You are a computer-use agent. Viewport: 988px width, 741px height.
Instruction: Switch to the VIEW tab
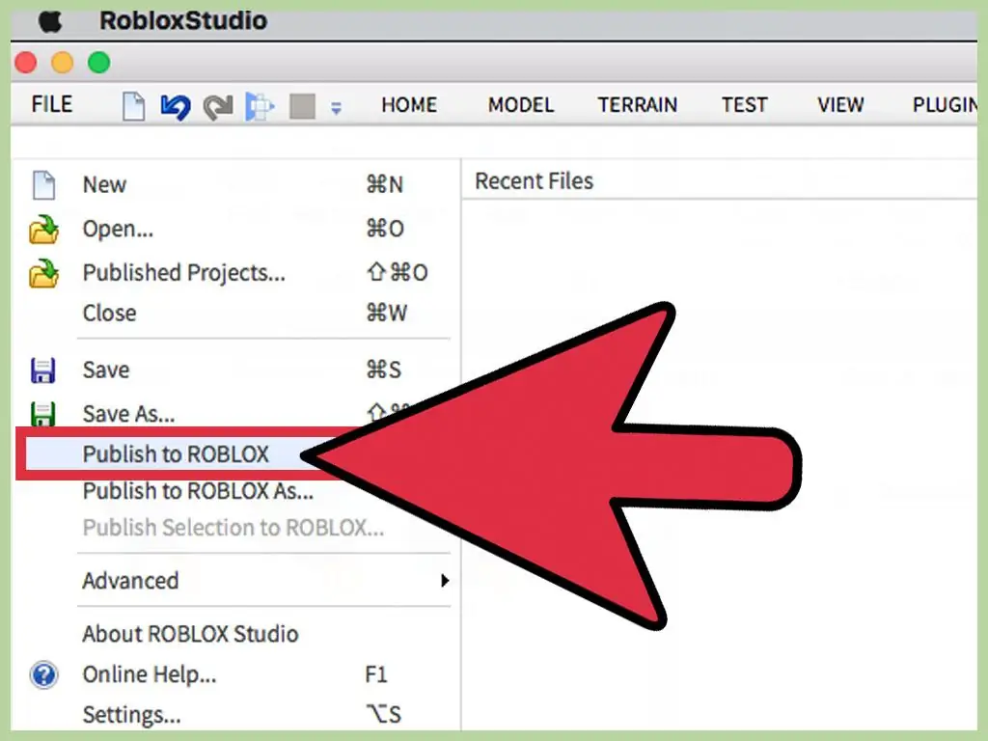pyautogui.click(x=840, y=104)
